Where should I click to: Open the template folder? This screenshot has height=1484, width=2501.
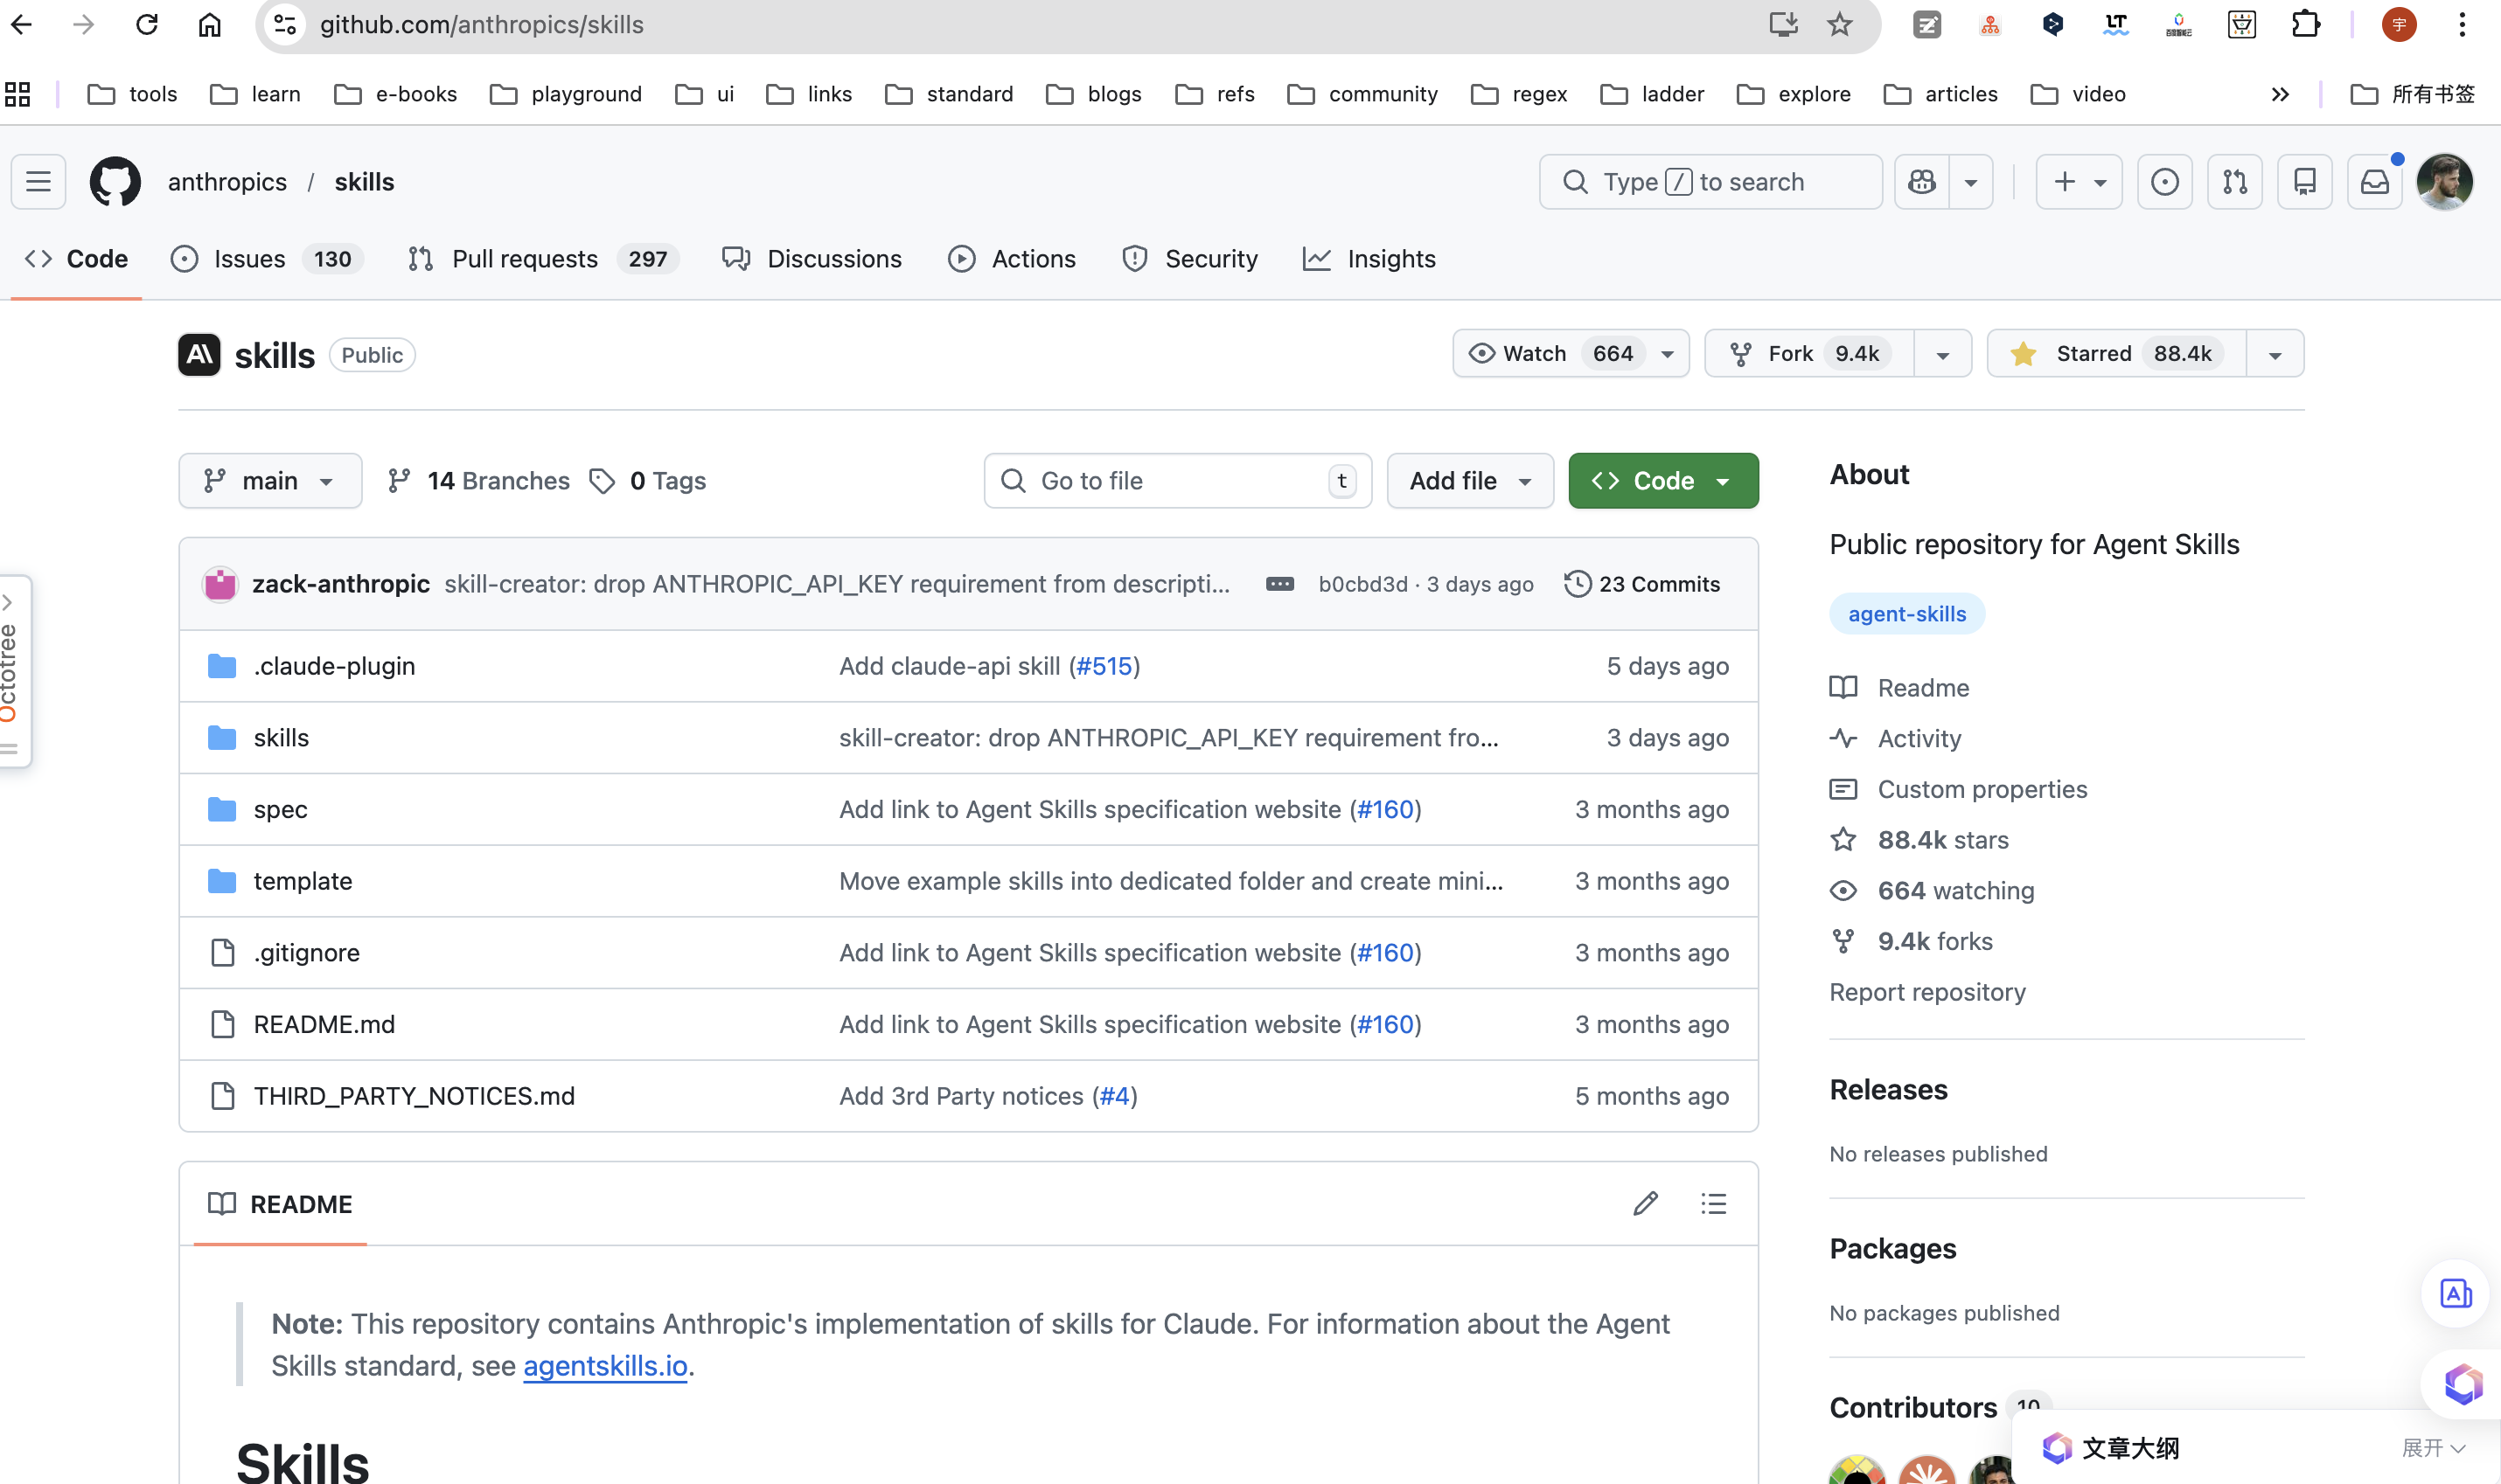(303, 881)
